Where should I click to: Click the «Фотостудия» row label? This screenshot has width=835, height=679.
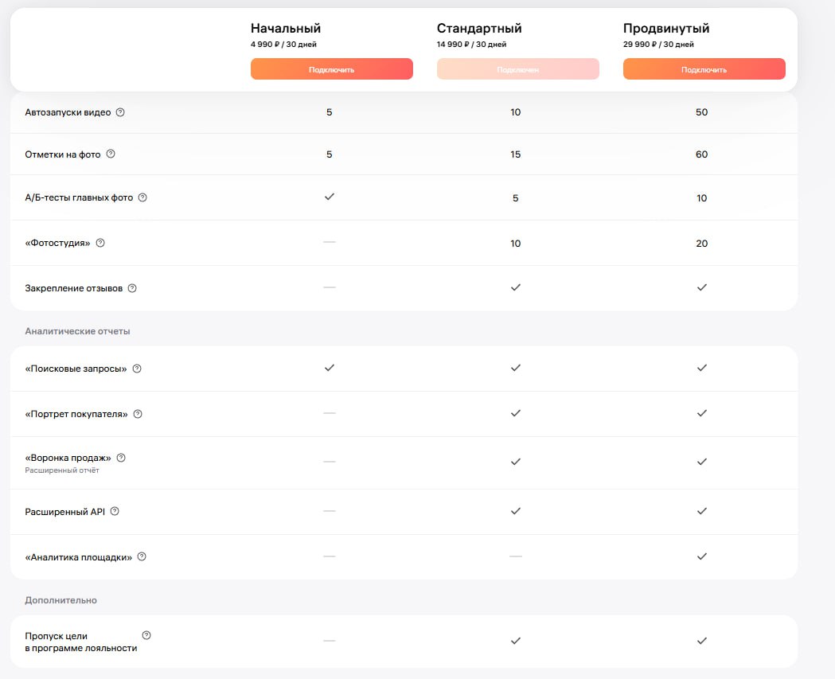[57, 243]
